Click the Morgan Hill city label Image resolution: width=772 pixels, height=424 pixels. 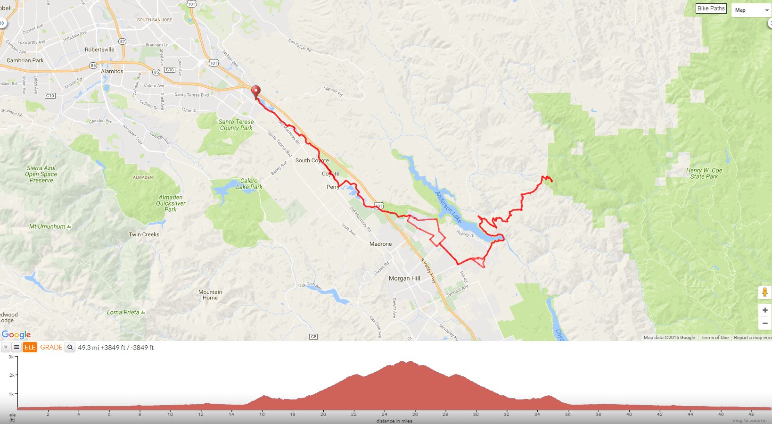(404, 278)
